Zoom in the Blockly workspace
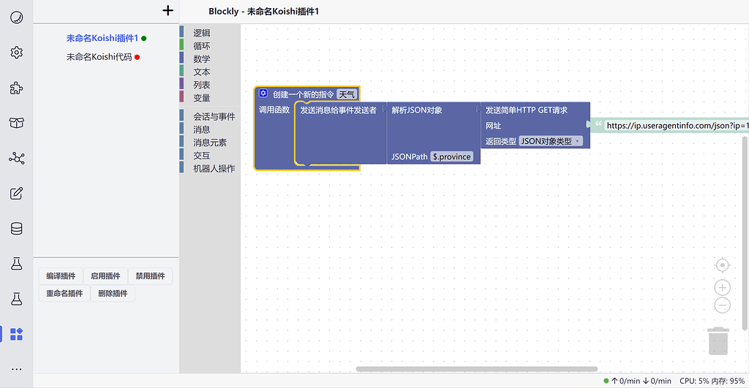 tap(722, 288)
